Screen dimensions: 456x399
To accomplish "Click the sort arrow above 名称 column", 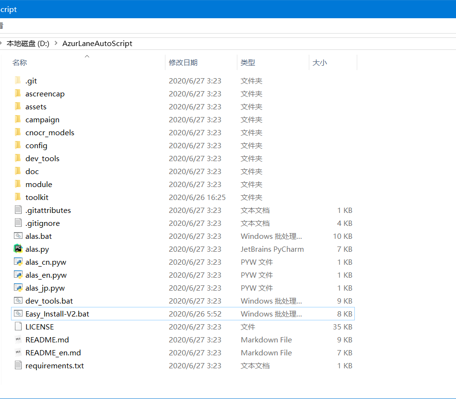I will pyautogui.click(x=87, y=56).
